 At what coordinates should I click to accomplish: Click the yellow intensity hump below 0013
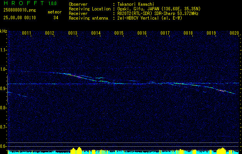(76, 151)
